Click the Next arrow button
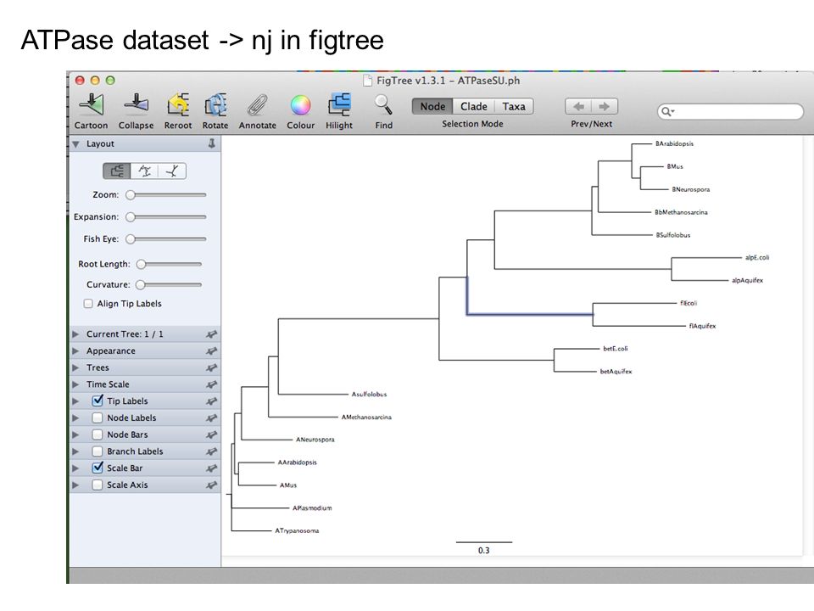This screenshot has height=611, width=814. [605, 107]
